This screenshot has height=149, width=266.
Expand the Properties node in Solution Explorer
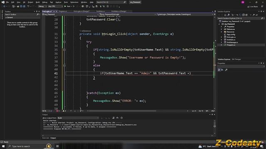(222, 26)
